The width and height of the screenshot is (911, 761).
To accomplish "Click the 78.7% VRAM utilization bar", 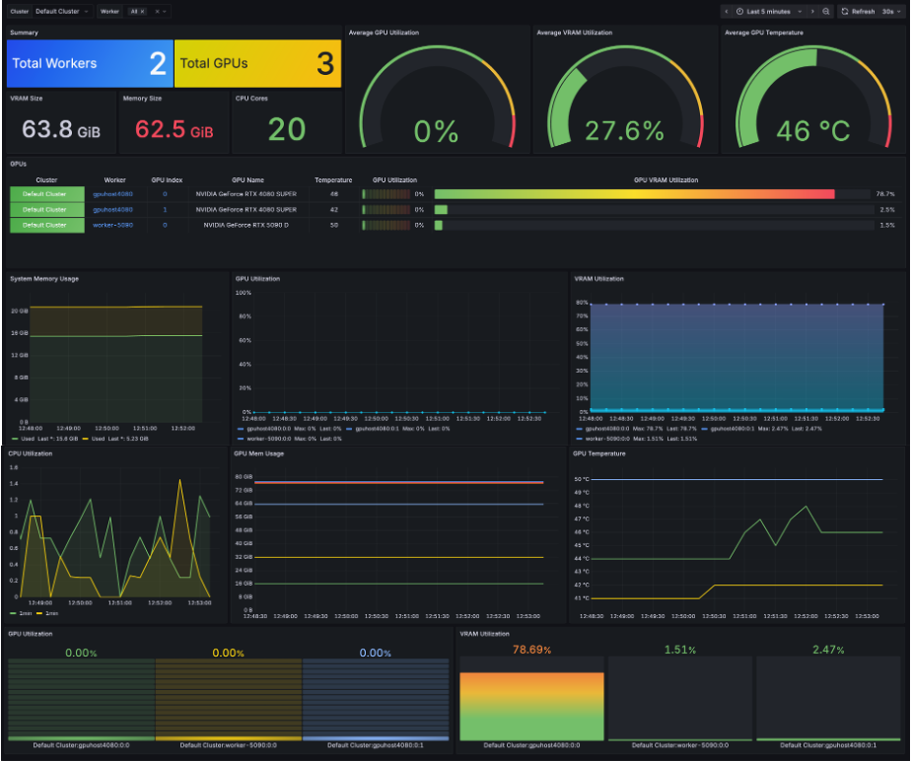I will tap(635, 194).
